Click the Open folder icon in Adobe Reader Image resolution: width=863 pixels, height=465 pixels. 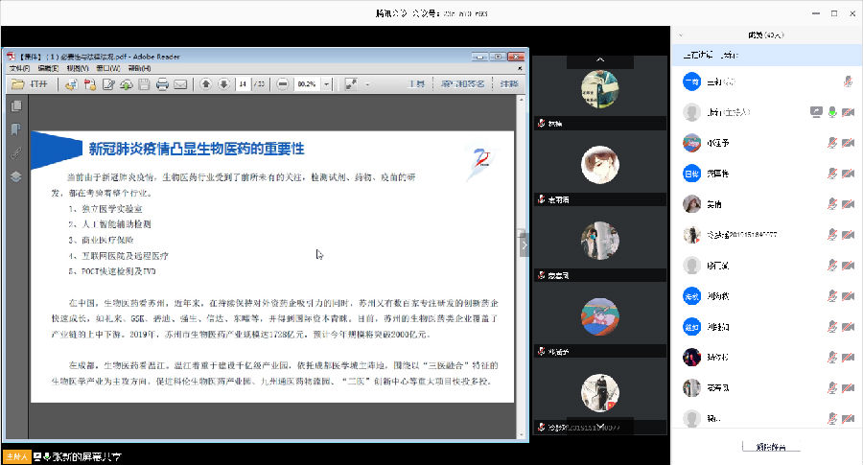(17, 84)
